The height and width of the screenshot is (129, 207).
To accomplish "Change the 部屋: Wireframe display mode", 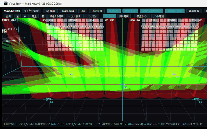I will 151,11.
